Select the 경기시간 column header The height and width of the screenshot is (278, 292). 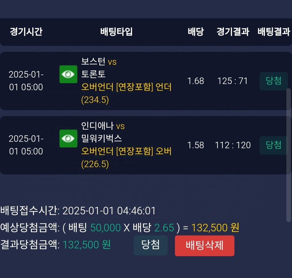pos(26,32)
